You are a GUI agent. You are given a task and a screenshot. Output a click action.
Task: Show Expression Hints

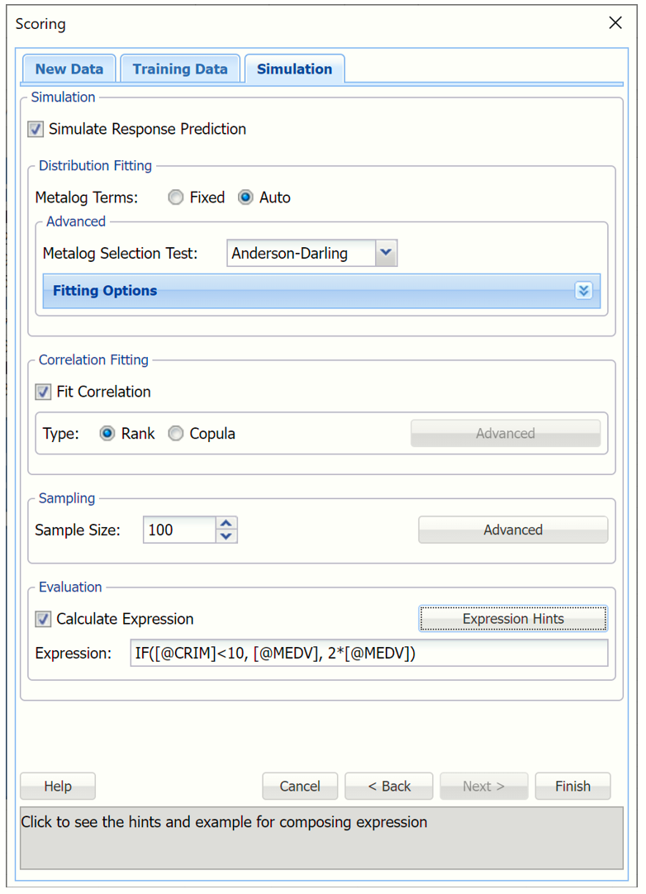[x=512, y=619]
